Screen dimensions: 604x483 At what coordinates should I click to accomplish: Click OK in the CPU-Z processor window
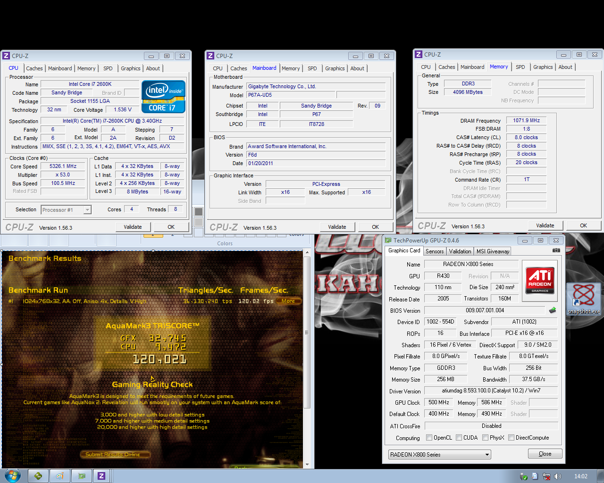[x=171, y=227]
